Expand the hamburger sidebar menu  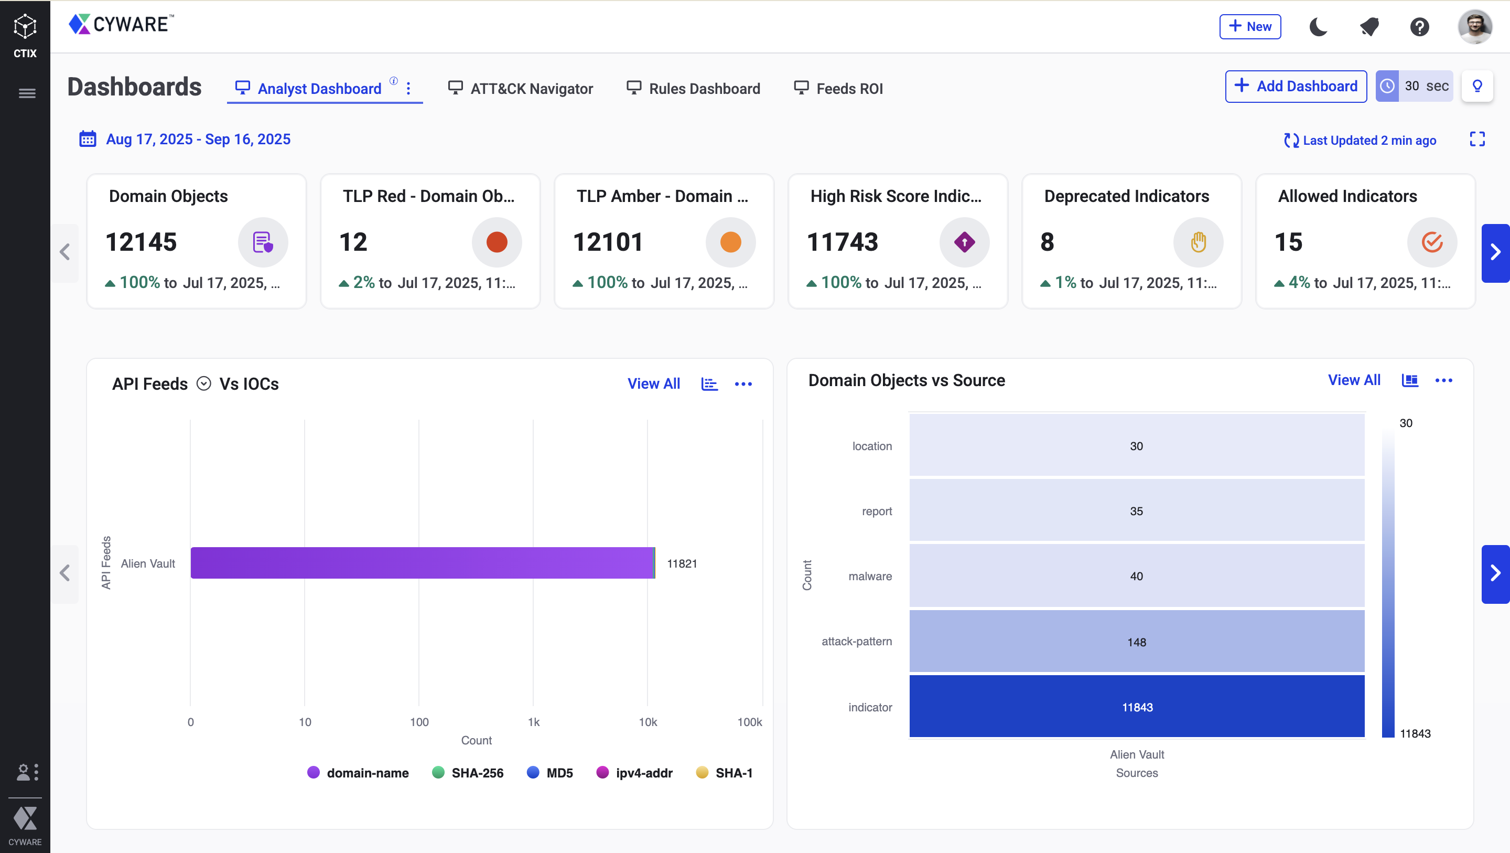pyautogui.click(x=27, y=93)
